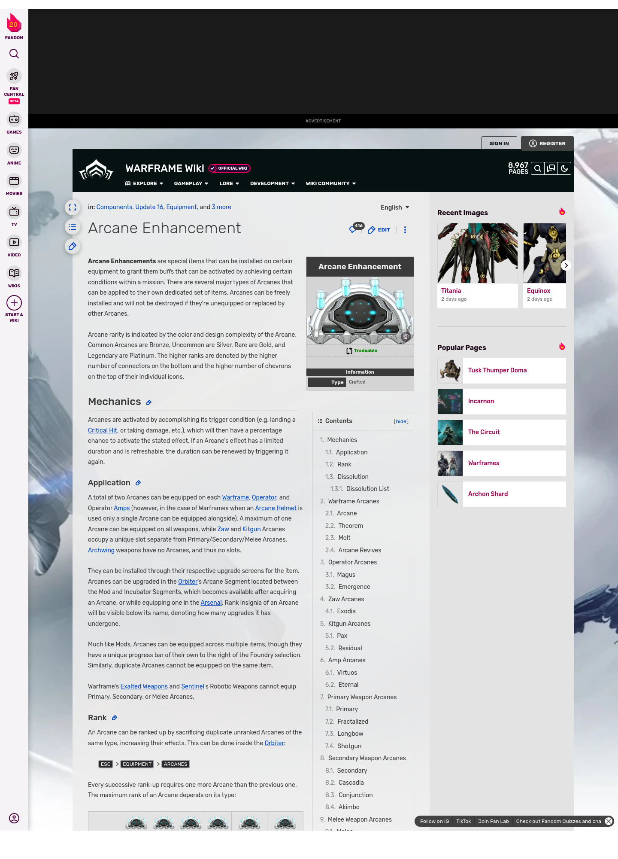Open the floating table of contents icon

73,227
